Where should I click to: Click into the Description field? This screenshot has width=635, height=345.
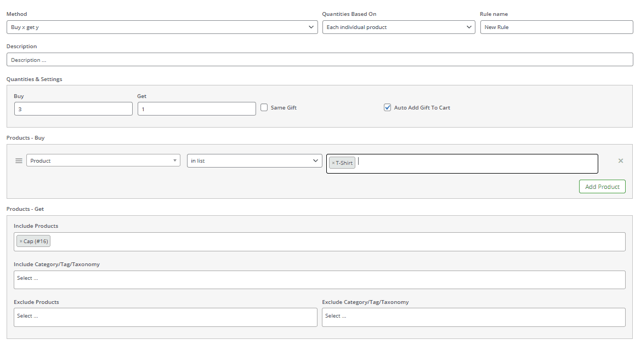click(319, 60)
